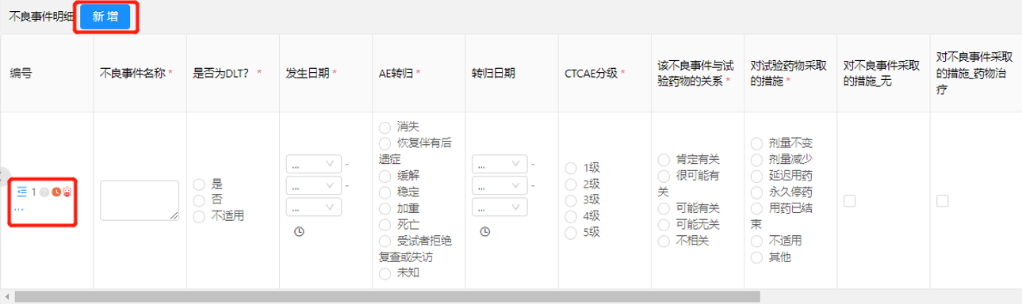The image size is (1022, 304).
Task: Click the horizontal scrollbar thumb
Action: (387, 296)
